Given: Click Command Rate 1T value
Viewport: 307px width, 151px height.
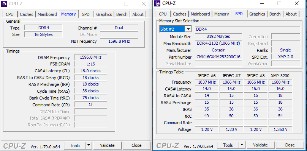Looking at the screenshot, I should 91,104.
